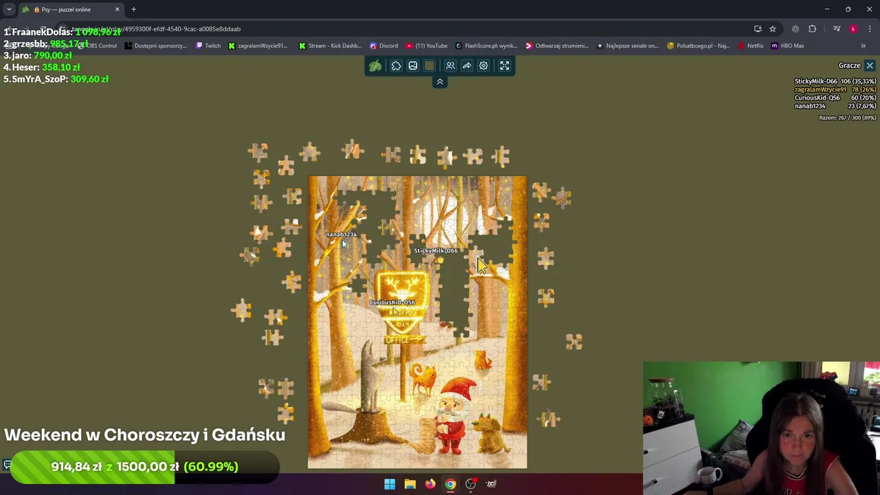Open the 'Najlepsze seriale on...' bookmark
Viewport: 880px width, 495px height.
pos(627,46)
